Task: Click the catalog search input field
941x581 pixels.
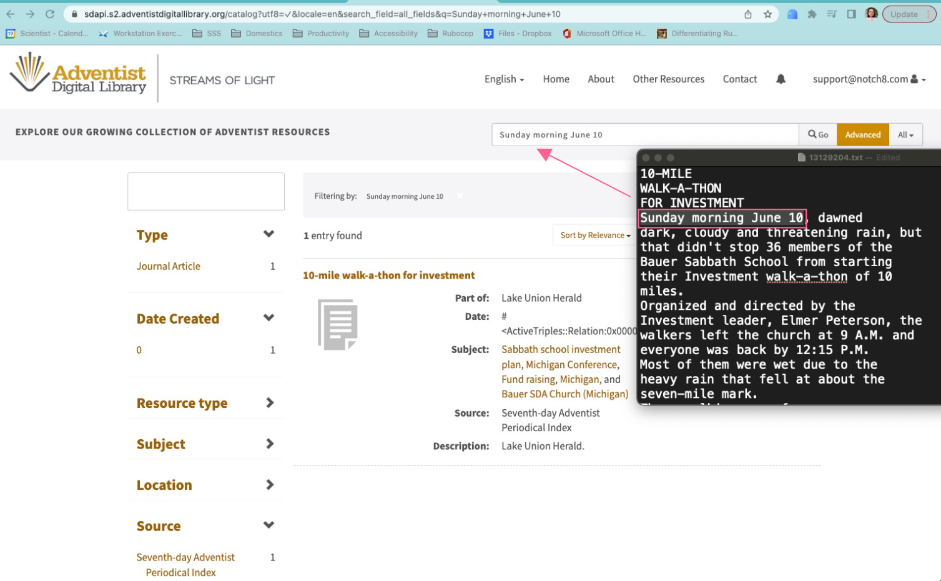Action: (x=645, y=134)
